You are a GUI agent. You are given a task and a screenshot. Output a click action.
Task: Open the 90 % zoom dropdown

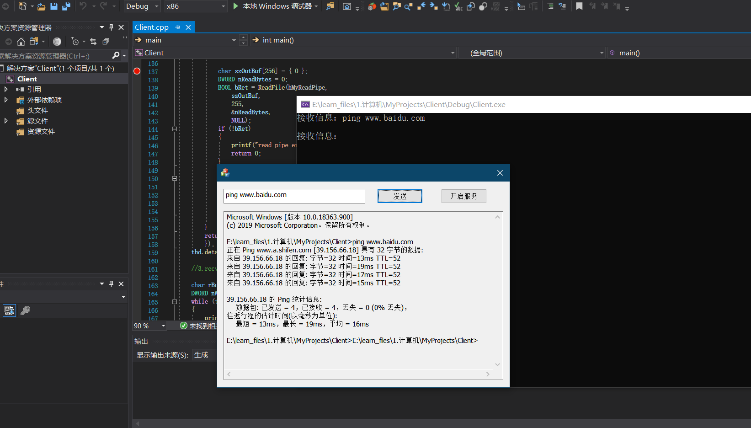[x=149, y=326]
